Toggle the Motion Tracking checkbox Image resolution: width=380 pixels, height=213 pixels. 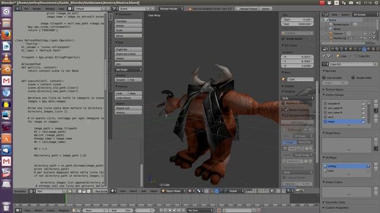286,109
